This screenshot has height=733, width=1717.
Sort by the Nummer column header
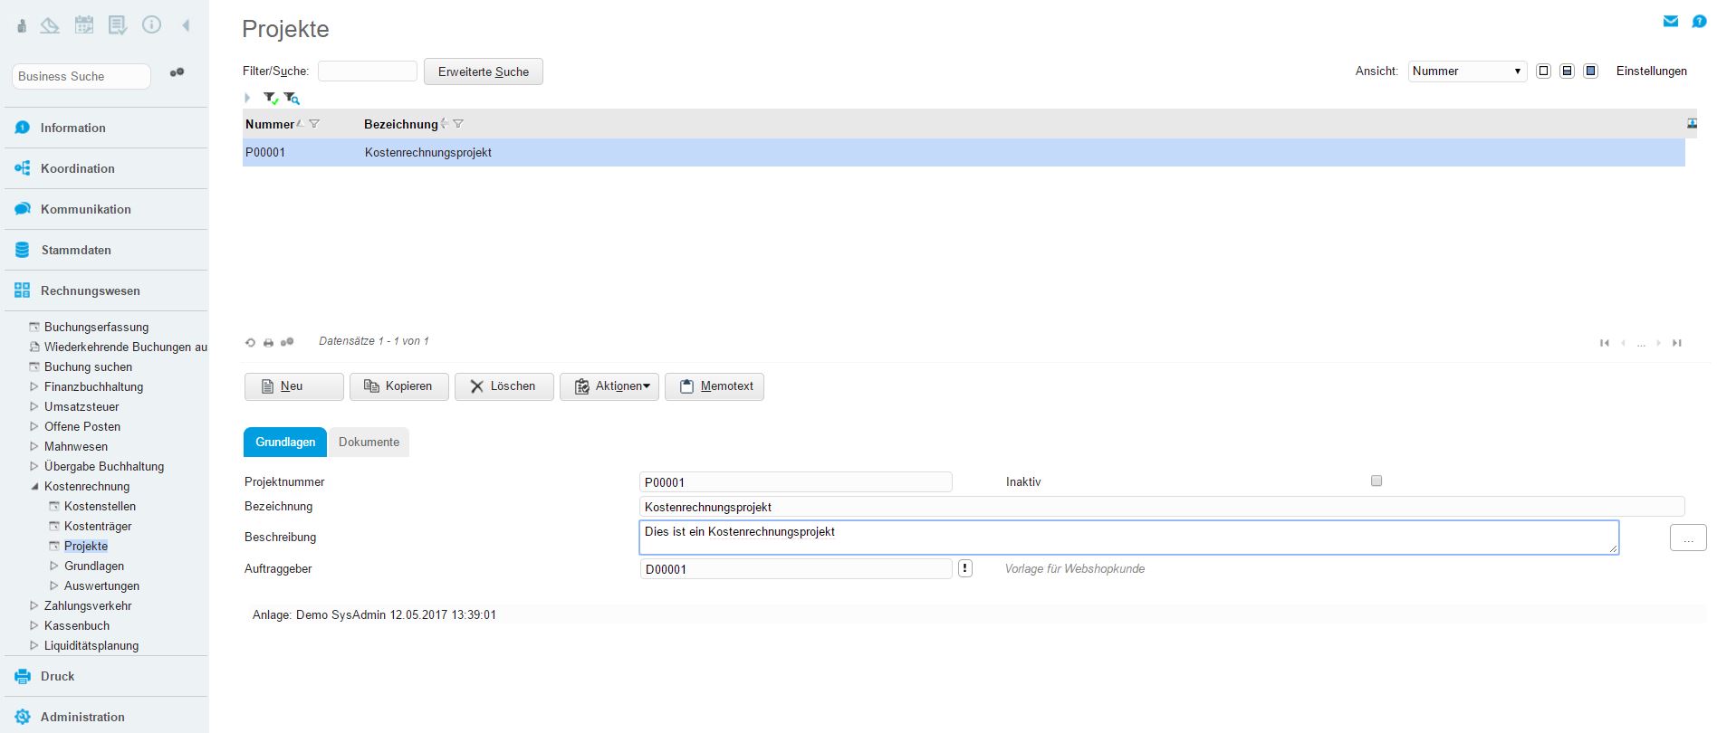click(270, 124)
